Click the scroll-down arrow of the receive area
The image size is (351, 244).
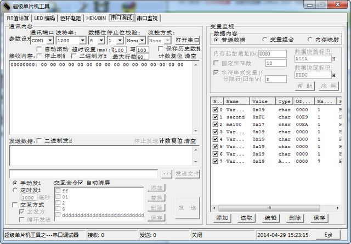[x=196, y=131]
